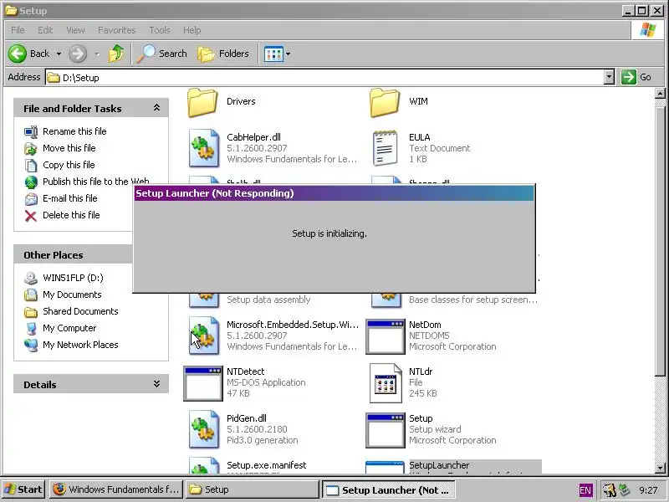Toggle the Folders pane

tap(223, 54)
